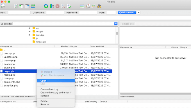The image size is (191, 108).
Task: Sort local files by Last modified
Action: pos(101,47)
